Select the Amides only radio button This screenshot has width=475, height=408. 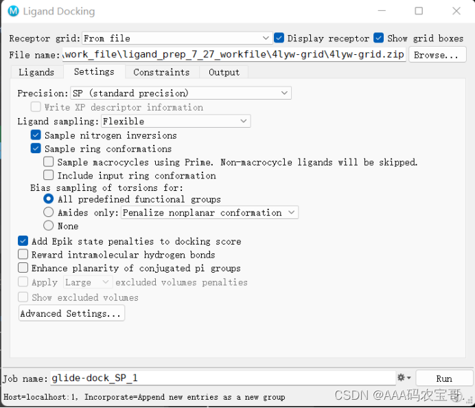49,212
